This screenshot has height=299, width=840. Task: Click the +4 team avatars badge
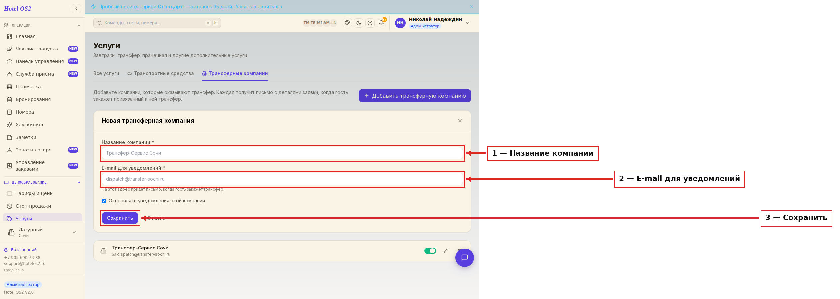[x=333, y=23]
